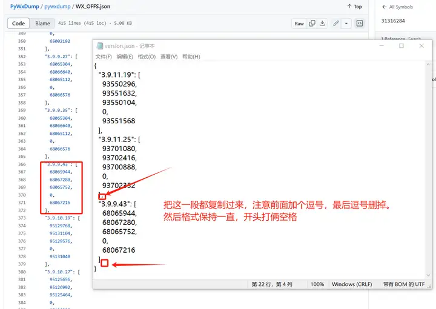The image size is (436, 309).
Task: Click "3.9.9.27" key on GitHub line 352
Action: (x=57, y=56)
